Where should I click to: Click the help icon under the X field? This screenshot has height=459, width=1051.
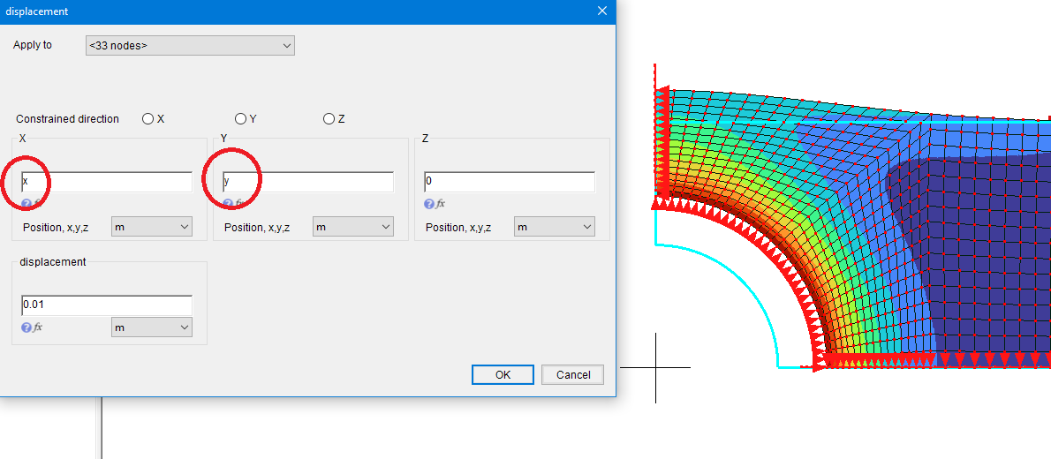[x=26, y=204]
